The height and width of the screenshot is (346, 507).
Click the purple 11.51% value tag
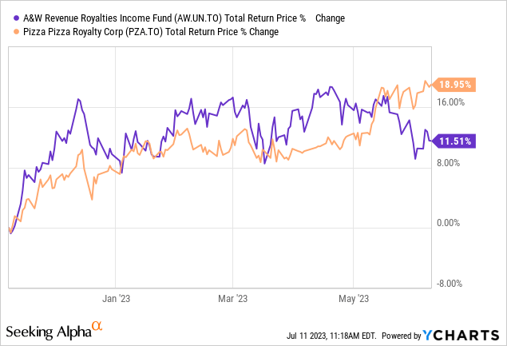point(455,141)
